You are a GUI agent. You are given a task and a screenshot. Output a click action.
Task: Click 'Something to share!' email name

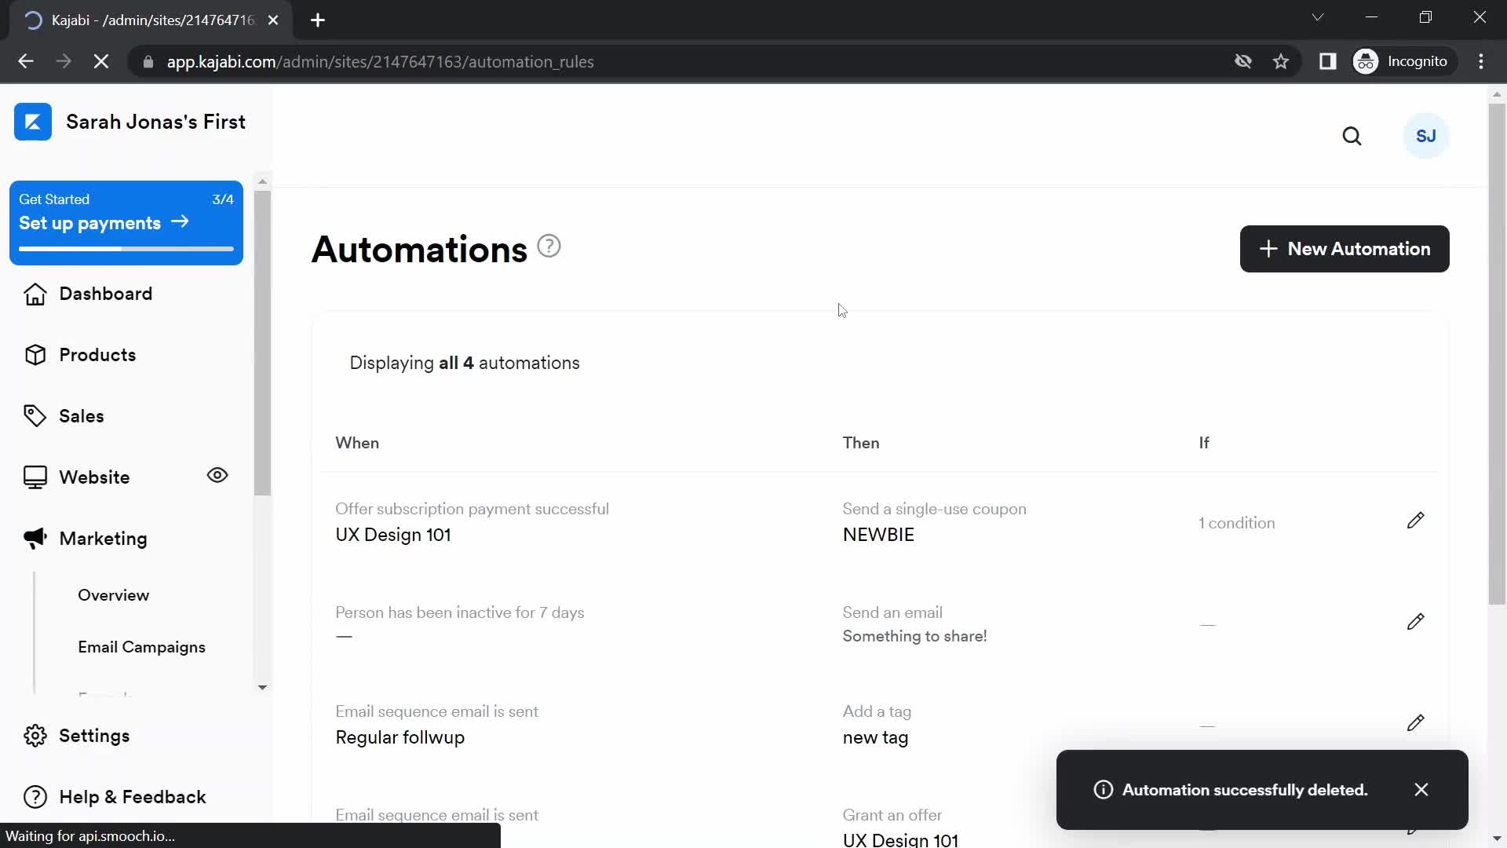[914, 636]
